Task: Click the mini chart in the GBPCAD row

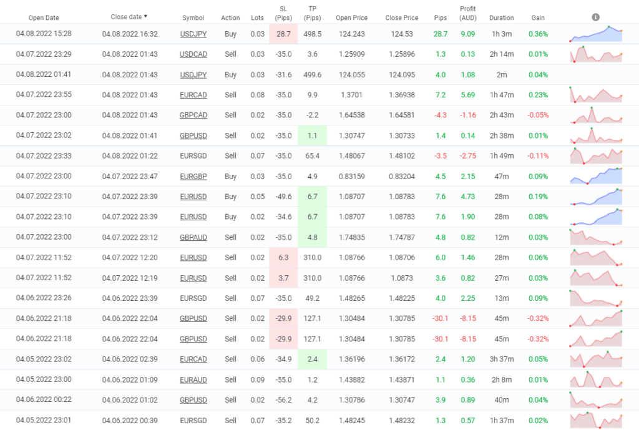Action: point(595,115)
